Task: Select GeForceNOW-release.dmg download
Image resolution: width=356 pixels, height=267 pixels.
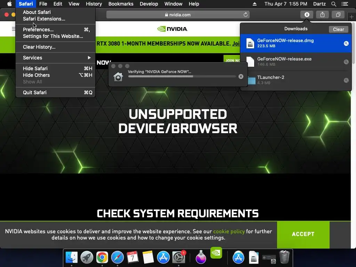Action: coord(296,43)
